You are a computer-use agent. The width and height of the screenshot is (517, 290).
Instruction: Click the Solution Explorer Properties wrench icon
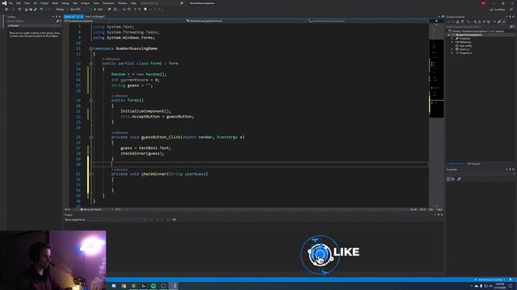tap(499, 22)
